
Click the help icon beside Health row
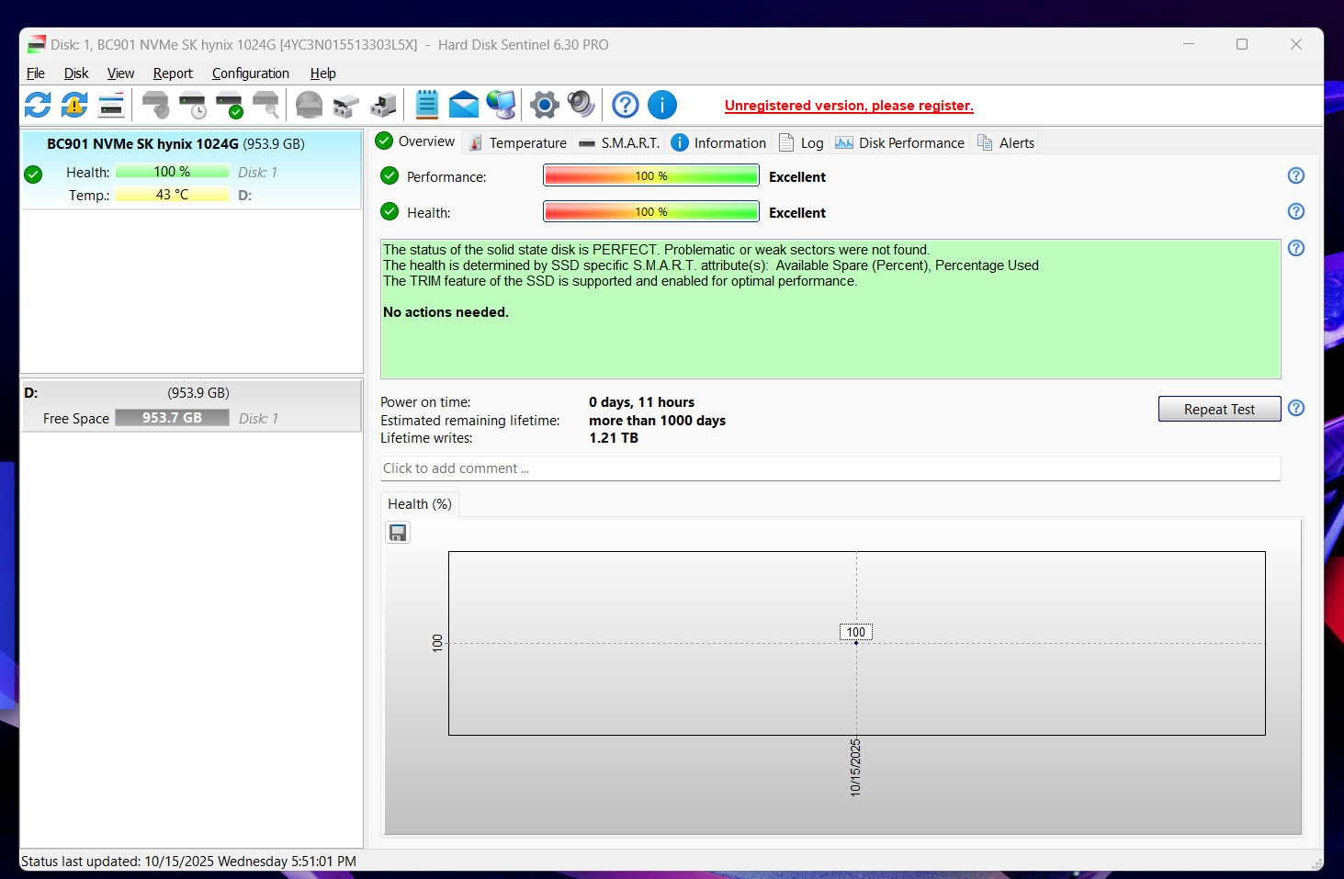click(x=1296, y=211)
